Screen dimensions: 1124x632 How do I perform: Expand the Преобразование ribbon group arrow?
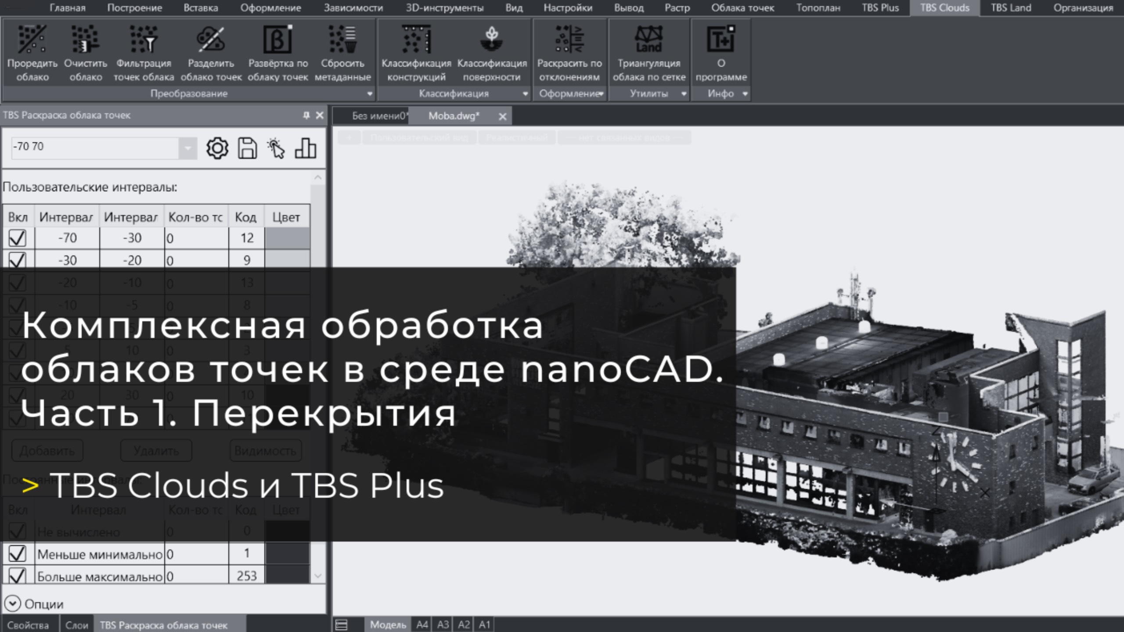[x=370, y=93]
